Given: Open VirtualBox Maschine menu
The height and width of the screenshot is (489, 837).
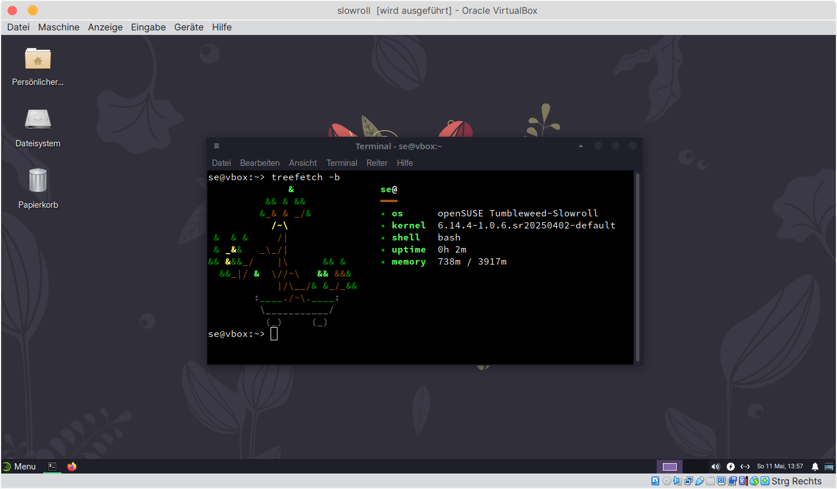Looking at the screenshot, I should point(59,27).
